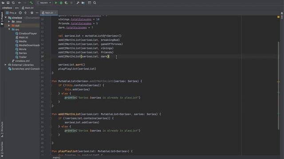Click fold marker beside fun addIfNotInList declaration
Image resolution: width=284 pixels, height=159 pixels.
click(x=51, y=114)
